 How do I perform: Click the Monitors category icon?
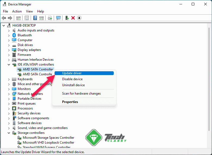[x=14, y=89]
